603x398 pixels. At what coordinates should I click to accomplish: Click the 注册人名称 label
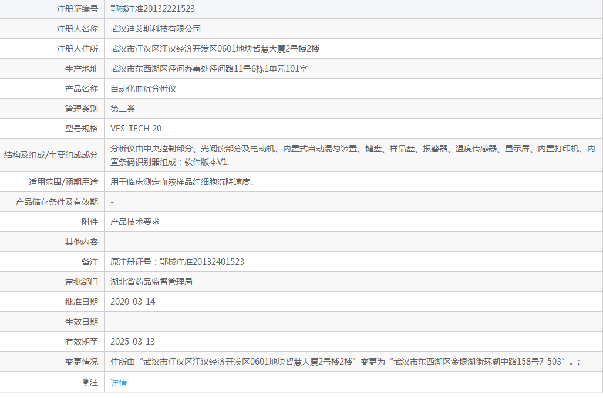(x=78, y=29)
